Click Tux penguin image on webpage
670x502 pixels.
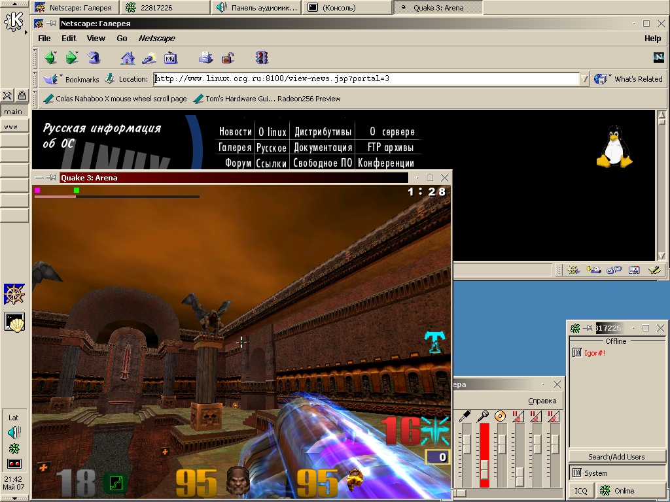click(x=614, y=146)
